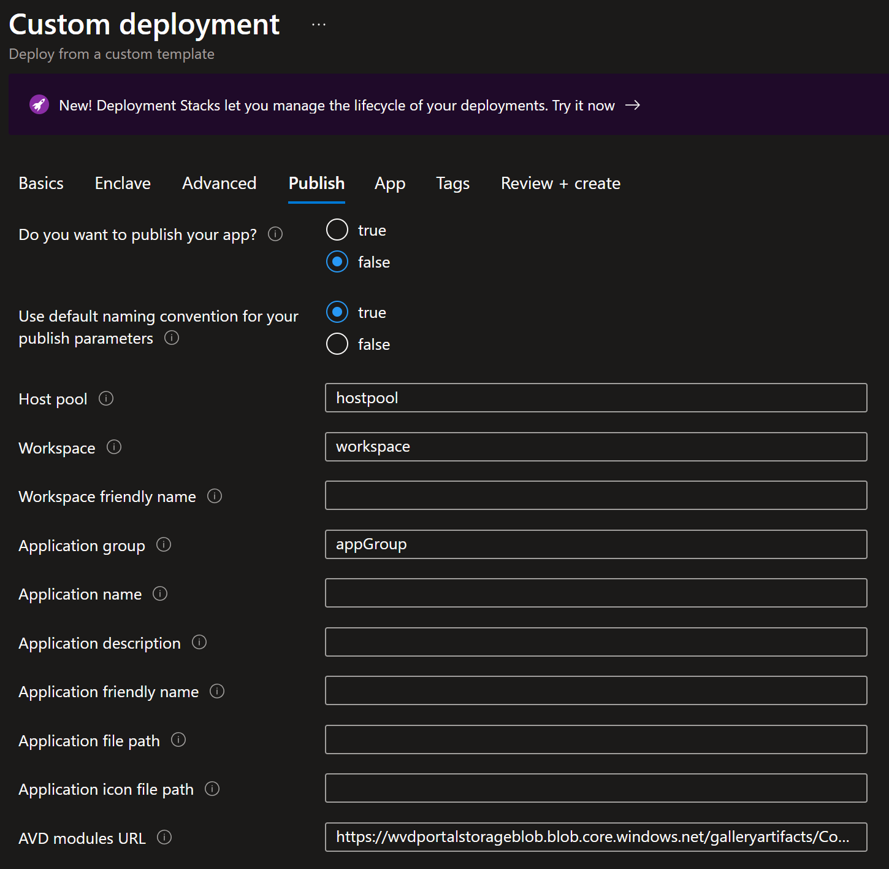Focus the Application file path field
Screen dimensions: 889x869
[x=596, y=740]
